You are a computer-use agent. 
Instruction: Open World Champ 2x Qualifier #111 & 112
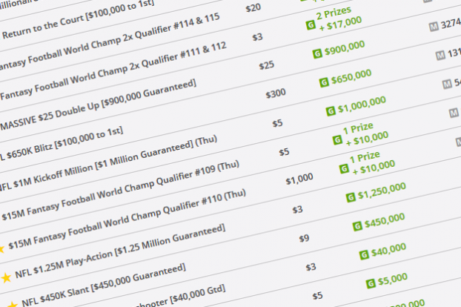113,71
